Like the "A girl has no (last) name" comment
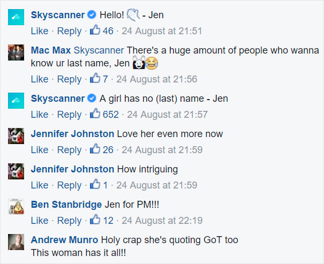Viewport: 324px width, 264px height. [40, 115]
